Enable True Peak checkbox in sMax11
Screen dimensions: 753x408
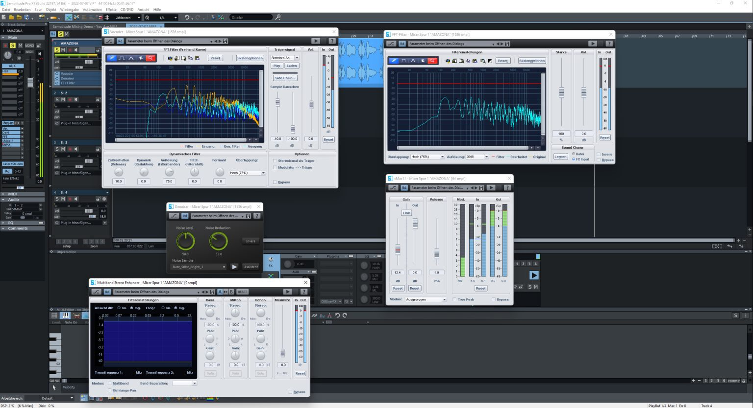point(454,299)
